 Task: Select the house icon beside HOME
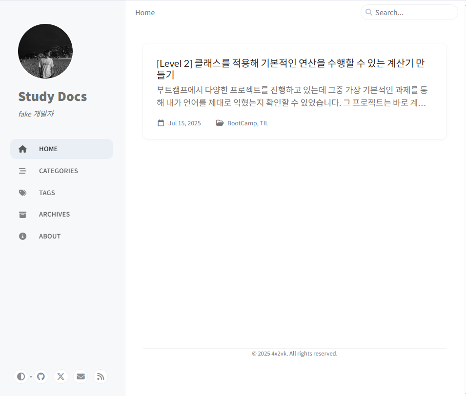22,149
